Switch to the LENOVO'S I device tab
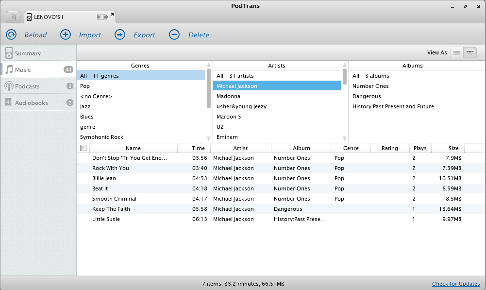 click(x=49, y=17)
